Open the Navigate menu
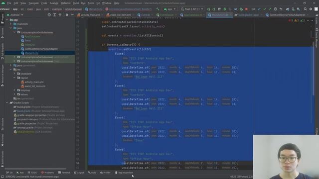The width and height of the screenshot is (319, 179). (x=33, y=3)
